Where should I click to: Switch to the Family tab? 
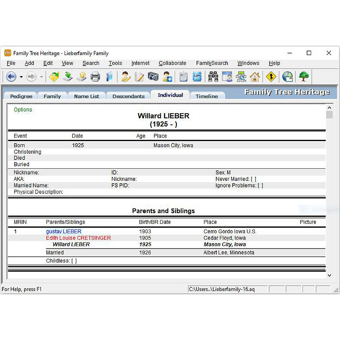[52, 96]
